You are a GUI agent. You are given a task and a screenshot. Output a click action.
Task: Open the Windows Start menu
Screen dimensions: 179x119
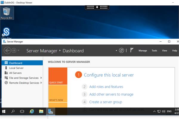tap(4, 111)
